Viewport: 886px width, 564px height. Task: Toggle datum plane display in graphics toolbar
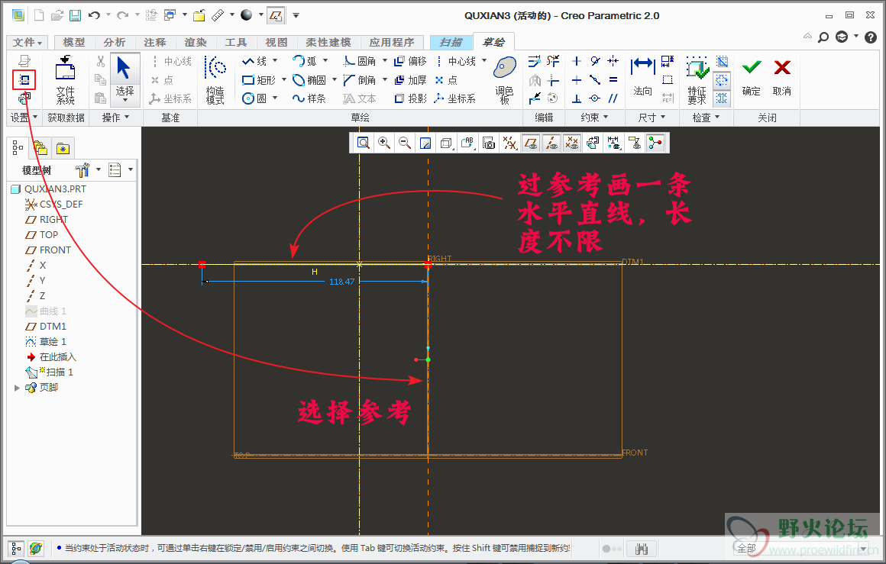[x=531, y=143]
